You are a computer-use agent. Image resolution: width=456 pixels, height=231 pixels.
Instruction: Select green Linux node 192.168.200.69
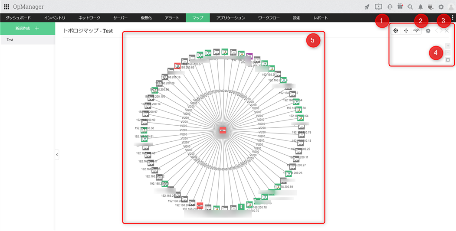coord(278,186)
